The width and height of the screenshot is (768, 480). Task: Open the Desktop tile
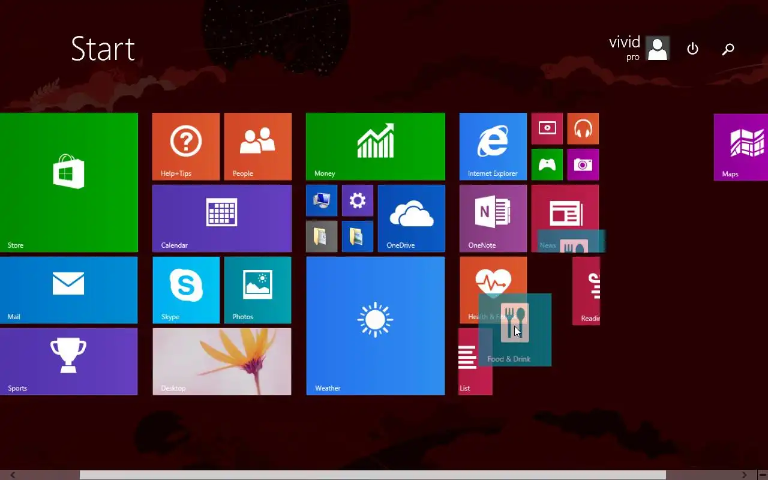(x=222, y=361)
